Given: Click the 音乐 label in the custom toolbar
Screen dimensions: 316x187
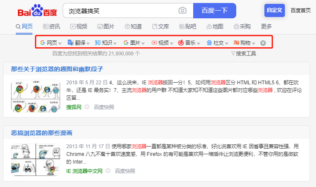Looking at the screenshot, I should pyautogui.click(x=191, y=43).
